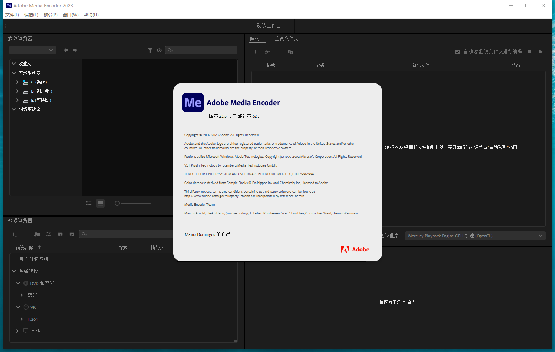Open preset settings sliders icon

click(x=49, y=234)
